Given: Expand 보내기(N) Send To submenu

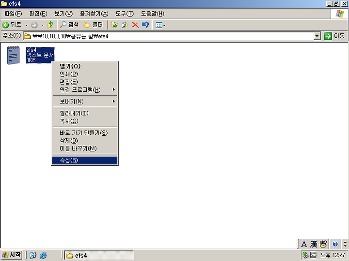Looking at the screenshot, I should tap(85, 101).
